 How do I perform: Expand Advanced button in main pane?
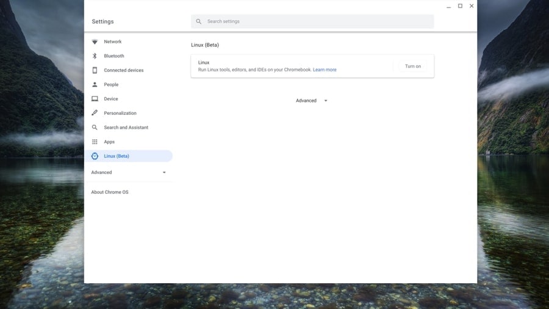click(312, 101)
